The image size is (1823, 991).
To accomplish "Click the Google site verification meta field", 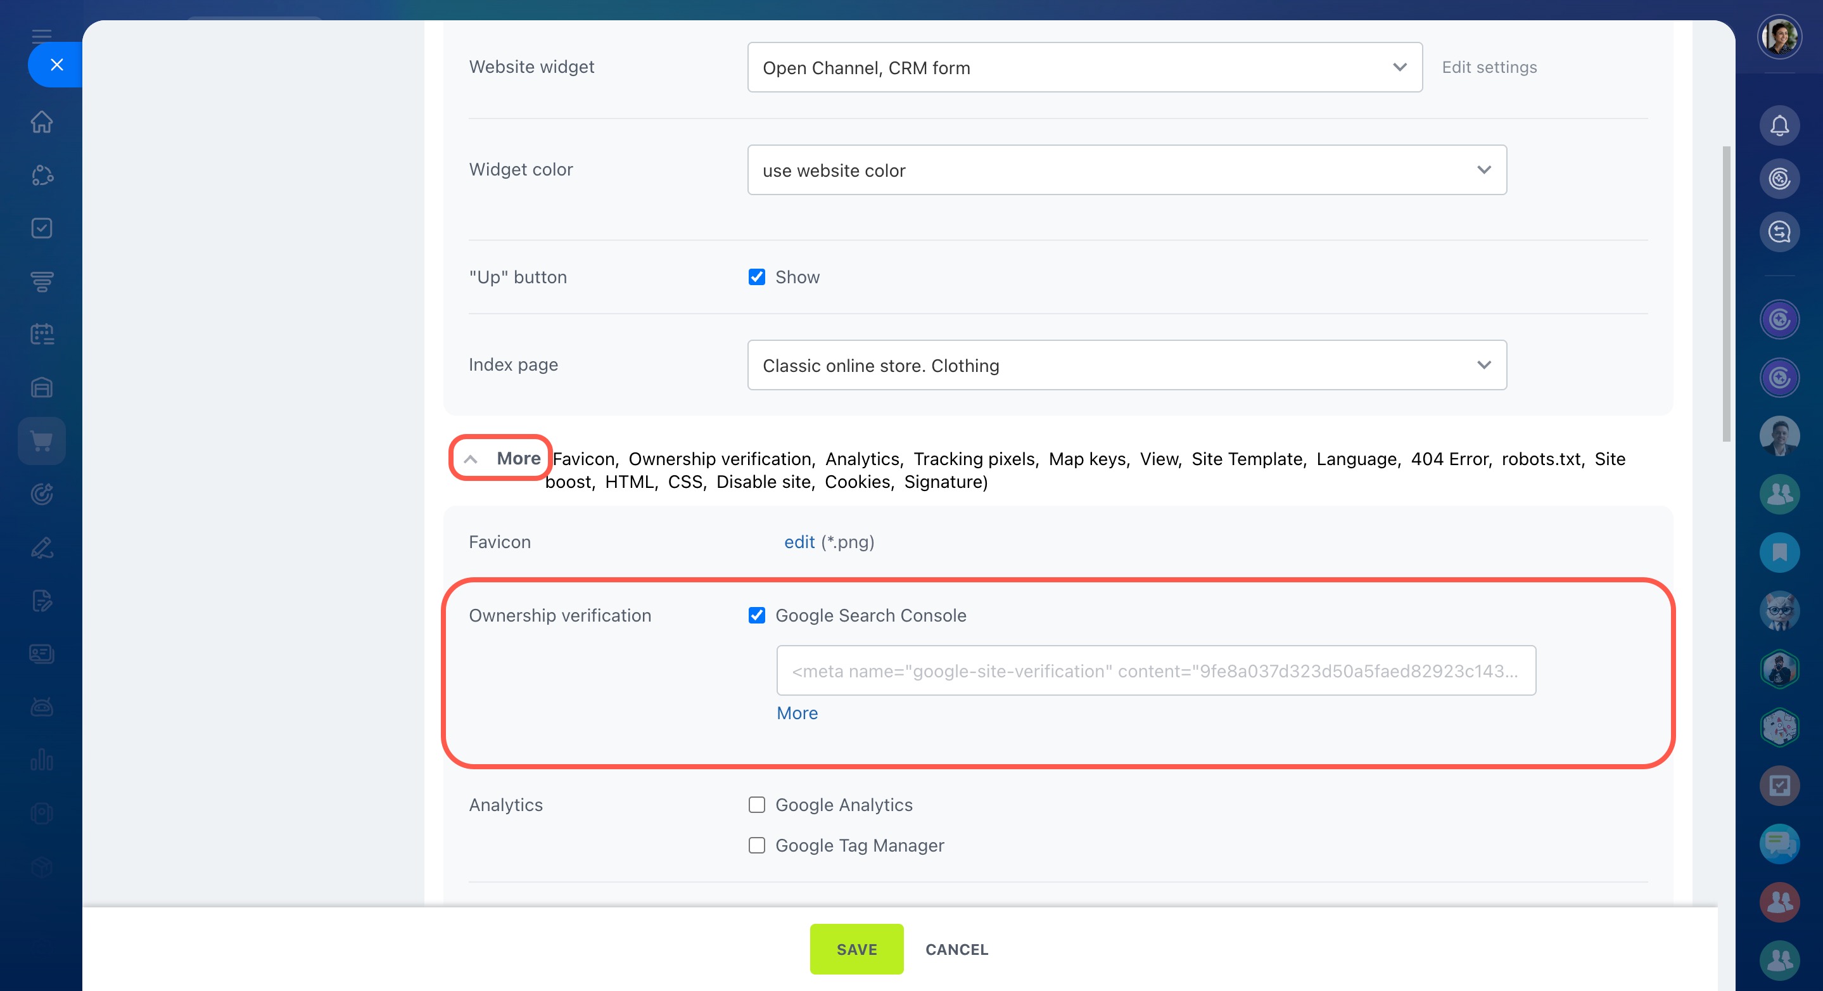I will point(1155,671).
